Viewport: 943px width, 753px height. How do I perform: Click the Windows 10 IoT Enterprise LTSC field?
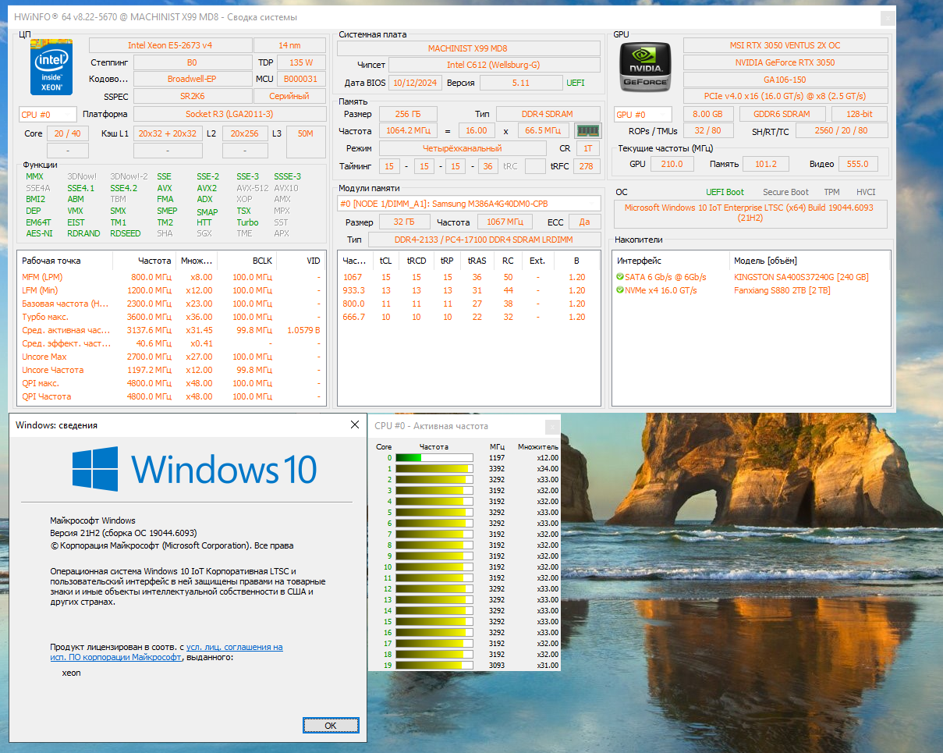coord(751,213)
